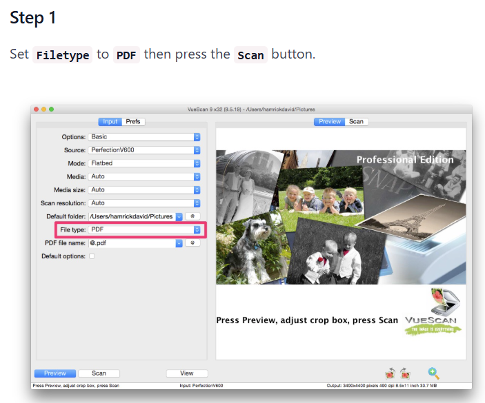Image resolution: width=485 pixels, height=403 pixels.
Task: Click the rotate right image icon
Action: [405, 373]
